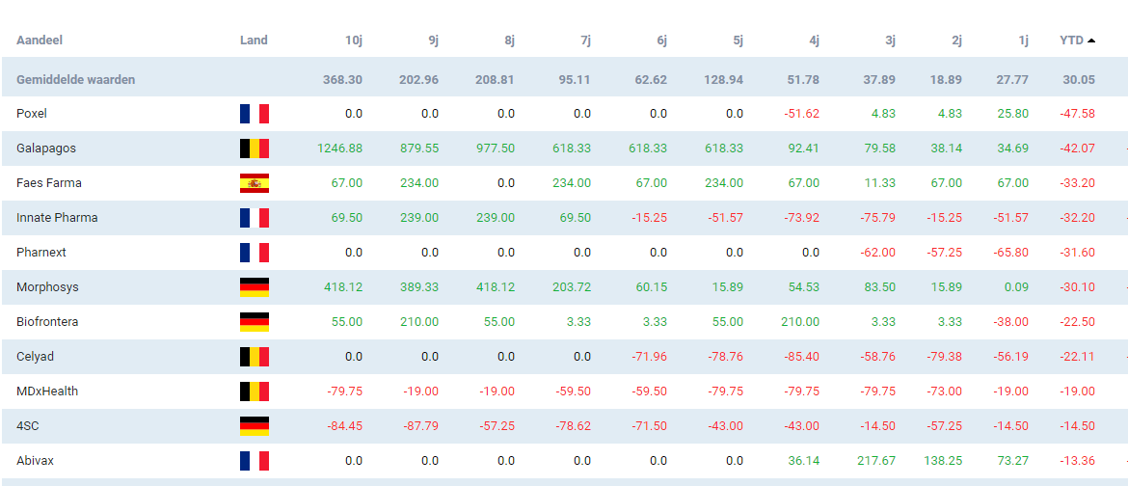
Task: Click the French flag in Abivax row
Action: coord(255,460)
